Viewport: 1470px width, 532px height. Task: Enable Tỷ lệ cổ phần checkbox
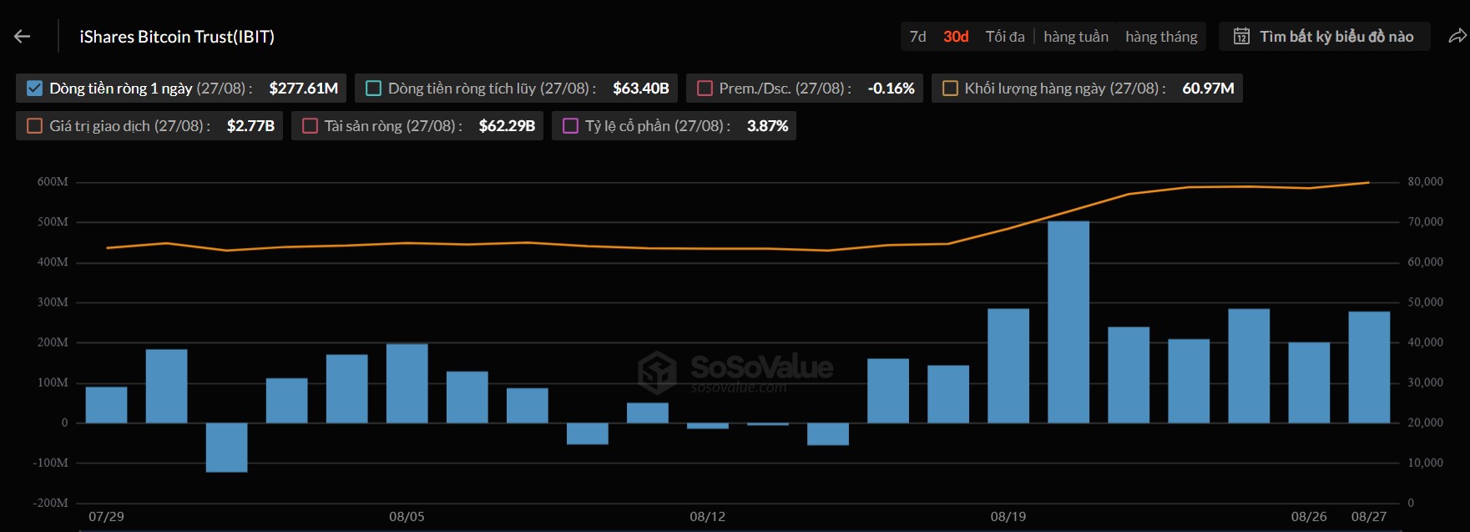(x=570, y=125)
